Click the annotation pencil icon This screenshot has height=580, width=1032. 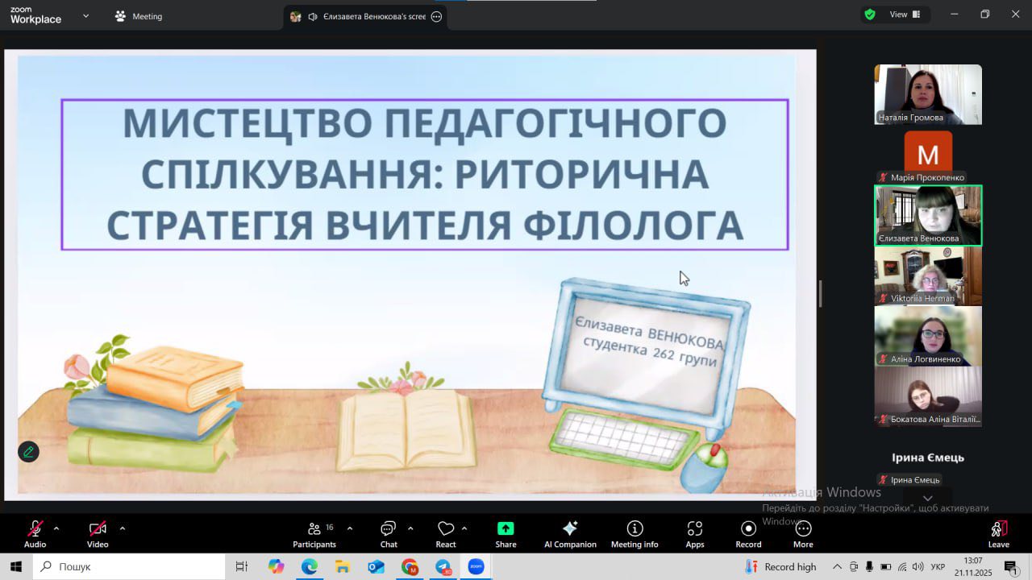[x=28, y=452]
